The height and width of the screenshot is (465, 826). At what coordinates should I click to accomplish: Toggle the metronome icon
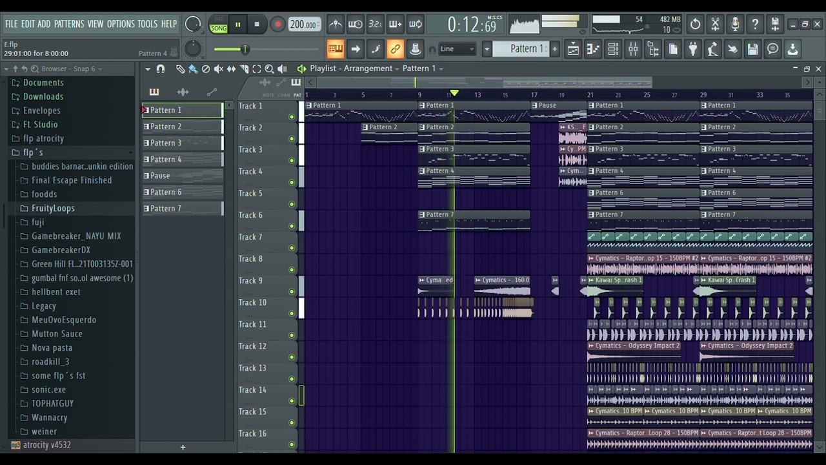point(336,25)
